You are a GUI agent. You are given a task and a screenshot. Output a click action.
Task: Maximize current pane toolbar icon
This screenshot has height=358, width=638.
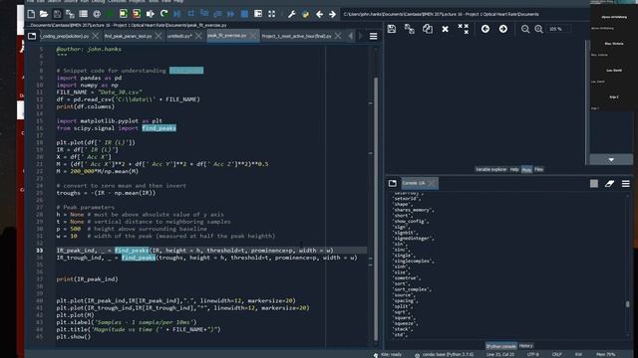point(258,14)
